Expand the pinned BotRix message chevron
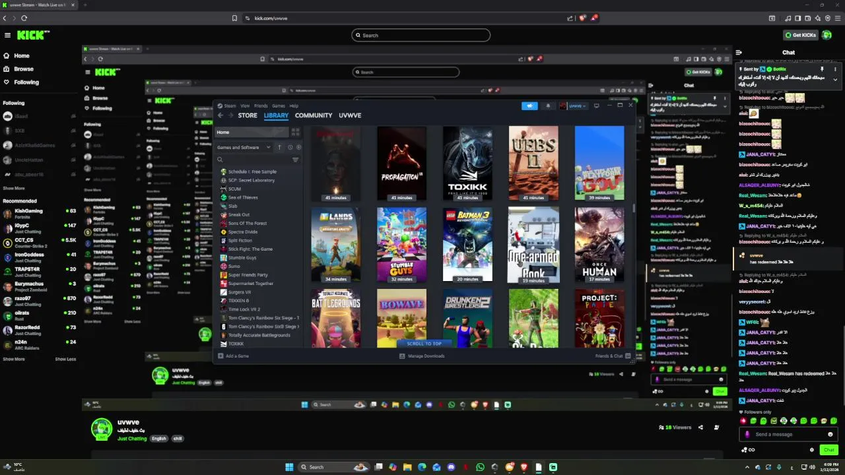The width and height of the screenshot is (845, 475). pos(835,80)
